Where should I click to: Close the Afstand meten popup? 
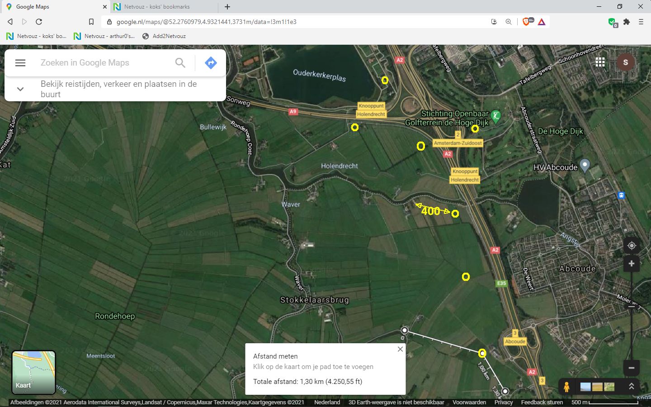coord(400,349)
